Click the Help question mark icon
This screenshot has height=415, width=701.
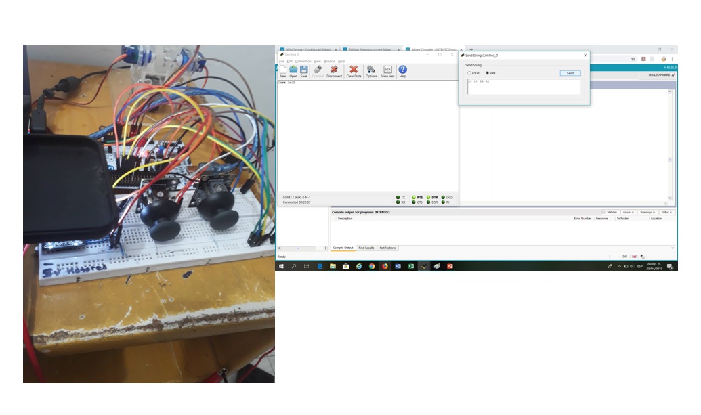[402, 70]
